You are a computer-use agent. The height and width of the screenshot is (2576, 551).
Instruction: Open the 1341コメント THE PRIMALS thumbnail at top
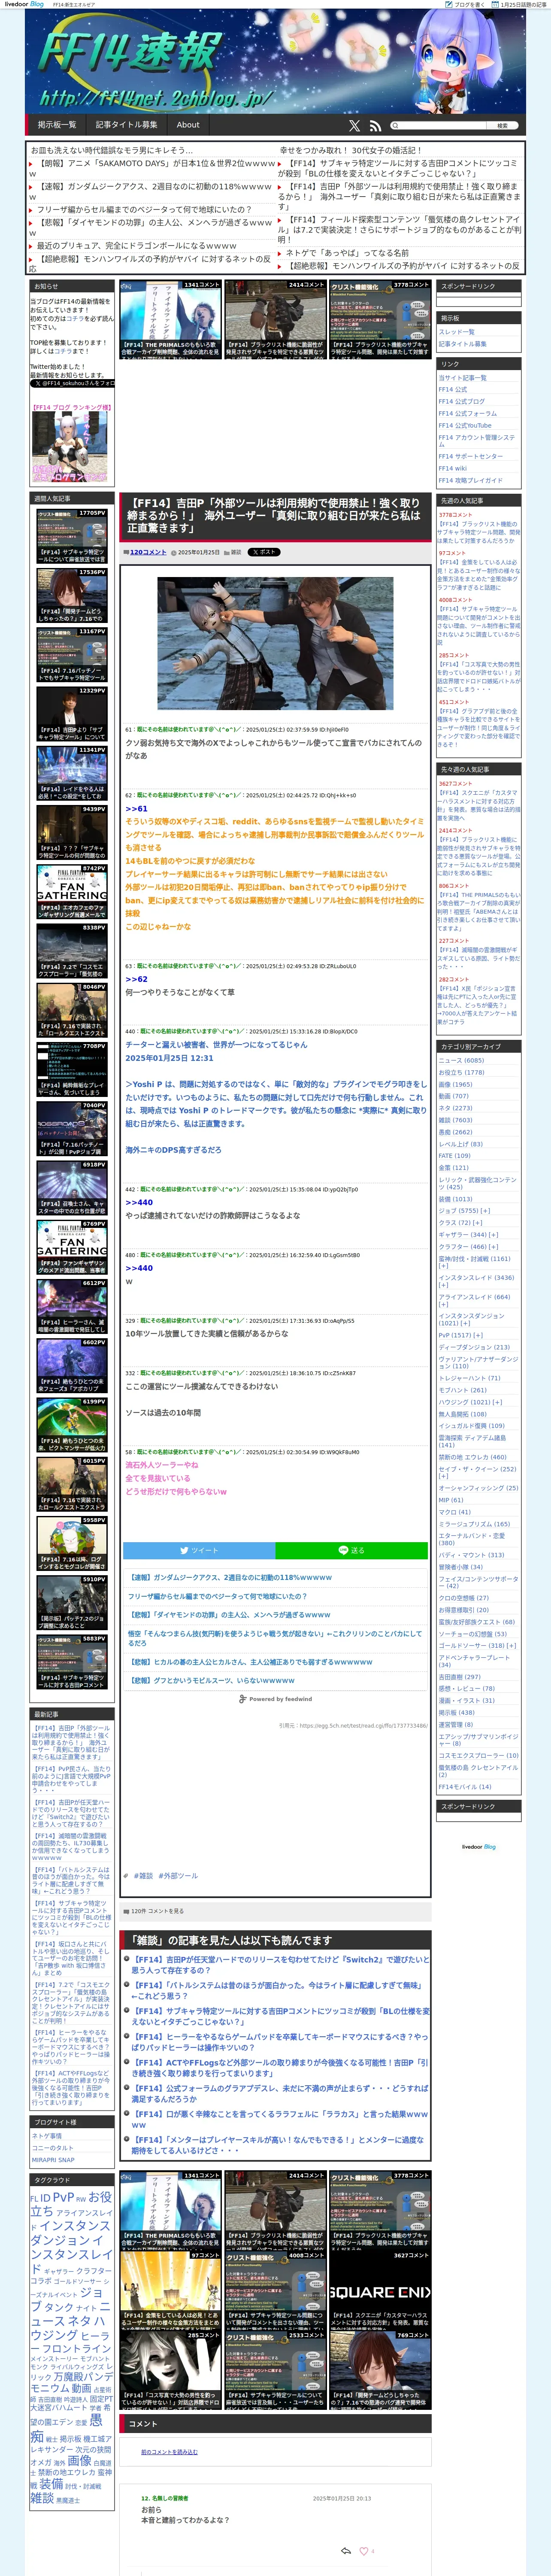point(170,319)
